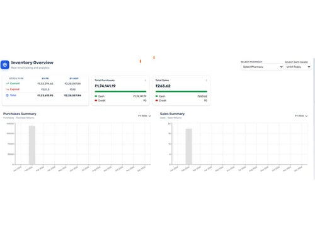The height and width of the screenshot is (236, 315).
Task: Click the Sales Summary heading
Action: click(173, 114)
